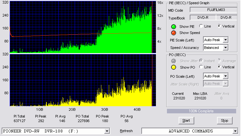Open Speed / Accuracy Balanced dropdown
This screenshot has height=136, width=241.
coord(216,48)
